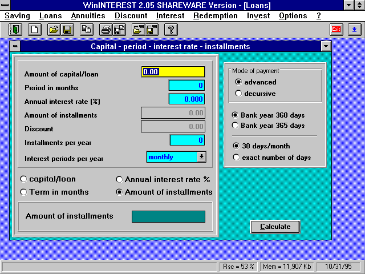Open the dialog title bar dropdown arrow
Viewport: 365px width, 274px height.
coord(326,47)
